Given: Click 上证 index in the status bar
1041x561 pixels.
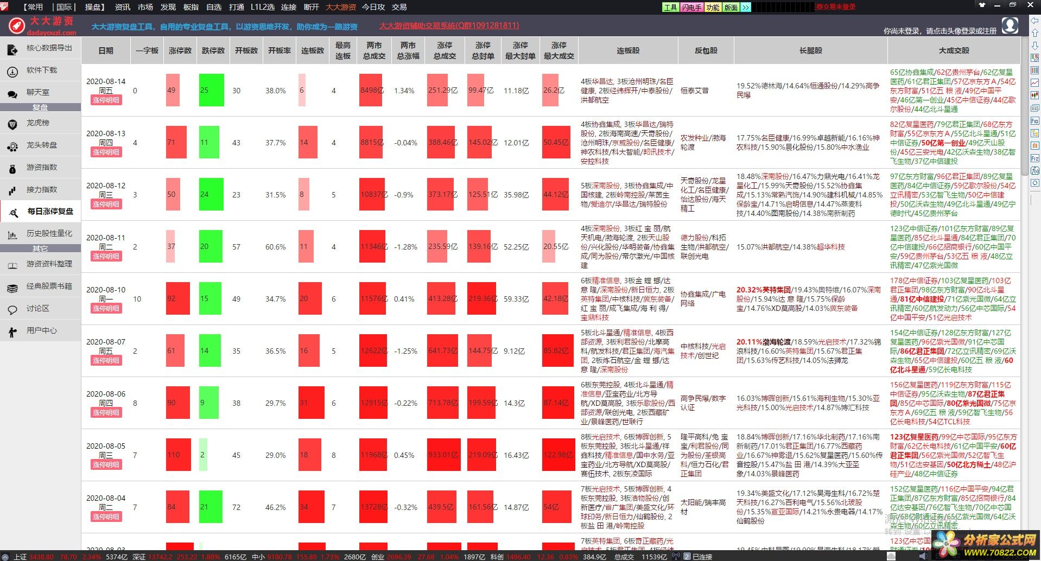Looking at the screenshot, I should 20,557.
